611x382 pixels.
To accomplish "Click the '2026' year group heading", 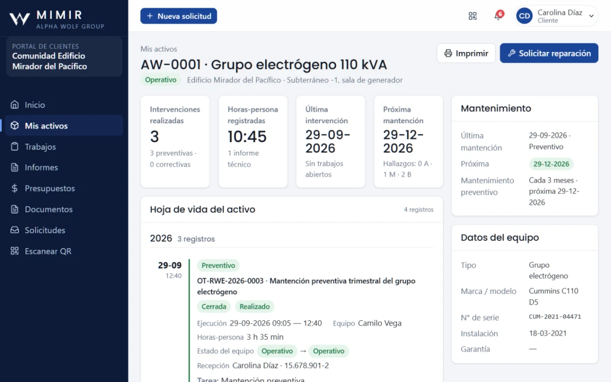I will [x=161, y=238].
